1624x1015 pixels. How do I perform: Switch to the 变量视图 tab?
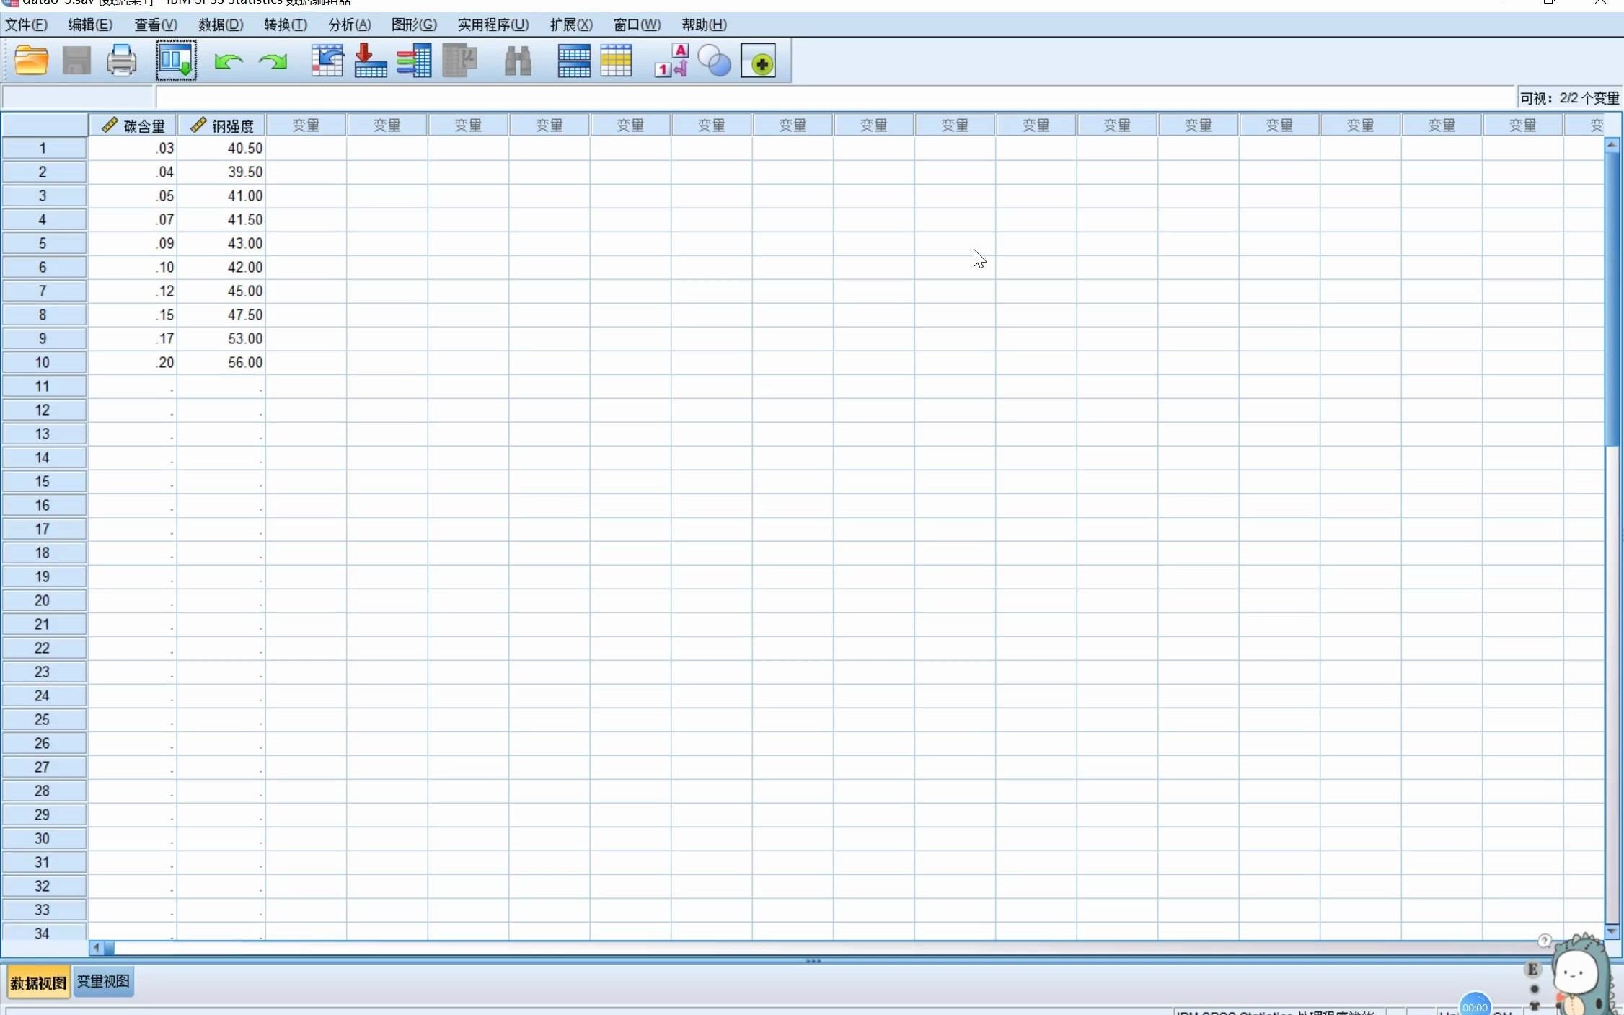(103, 981)
